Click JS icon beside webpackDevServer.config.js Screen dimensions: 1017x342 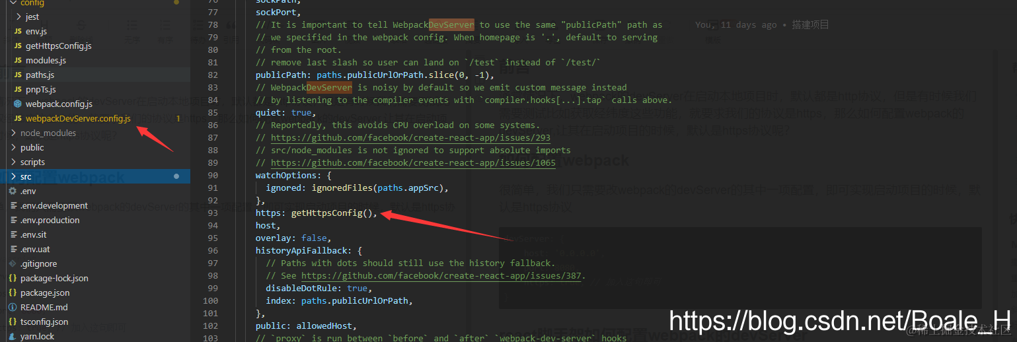point(18,118)
